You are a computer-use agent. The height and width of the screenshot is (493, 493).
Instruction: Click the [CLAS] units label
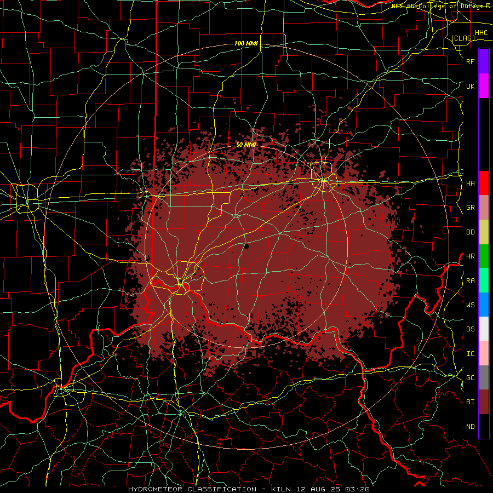click(463, 38)
